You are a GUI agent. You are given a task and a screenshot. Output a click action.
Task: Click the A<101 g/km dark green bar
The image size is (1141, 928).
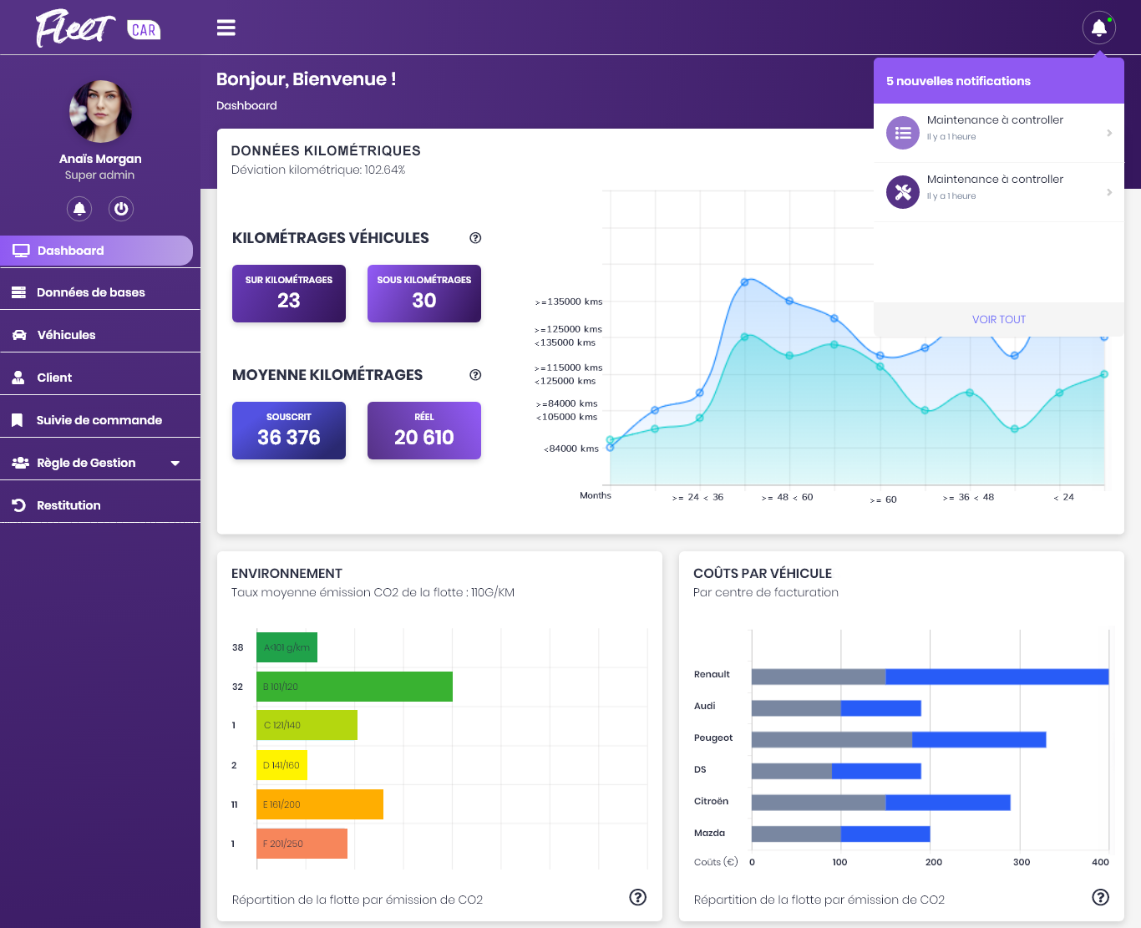click(287, 647)
